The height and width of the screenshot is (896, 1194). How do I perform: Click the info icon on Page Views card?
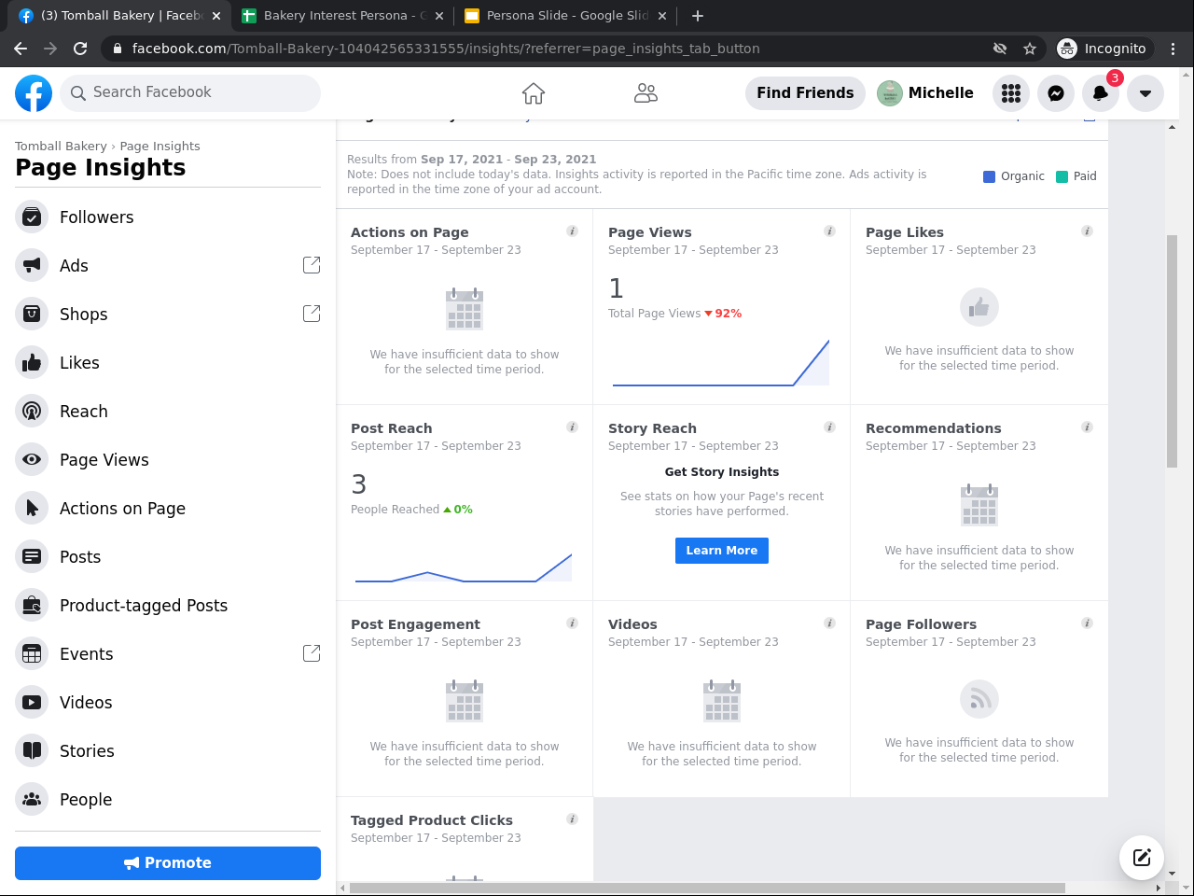pyautogui.click(x=829, y=231)
